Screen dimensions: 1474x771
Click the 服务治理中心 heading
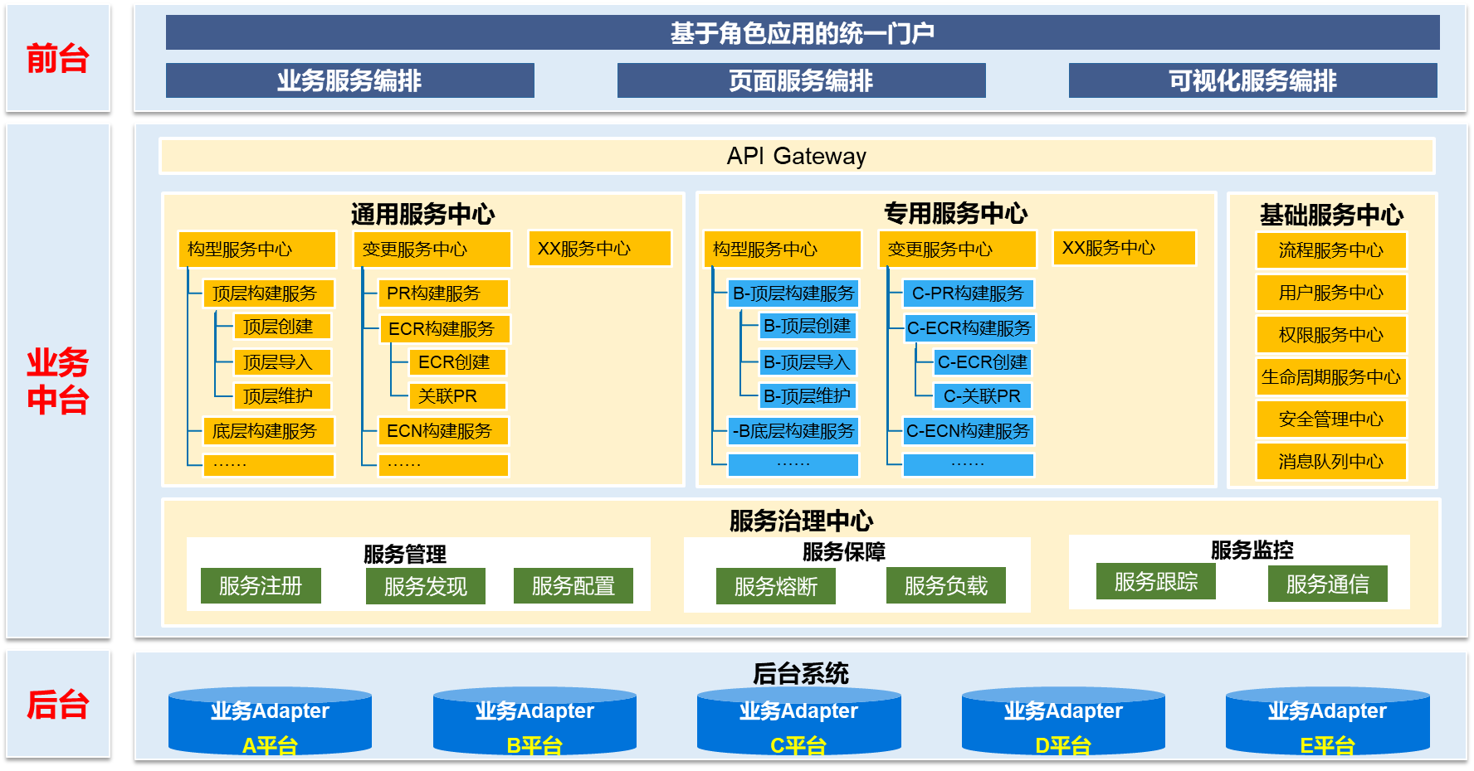(801, 521)
